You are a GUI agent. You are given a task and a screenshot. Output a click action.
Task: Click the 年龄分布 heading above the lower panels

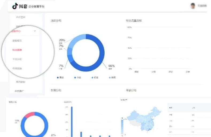tap(131, 90)
